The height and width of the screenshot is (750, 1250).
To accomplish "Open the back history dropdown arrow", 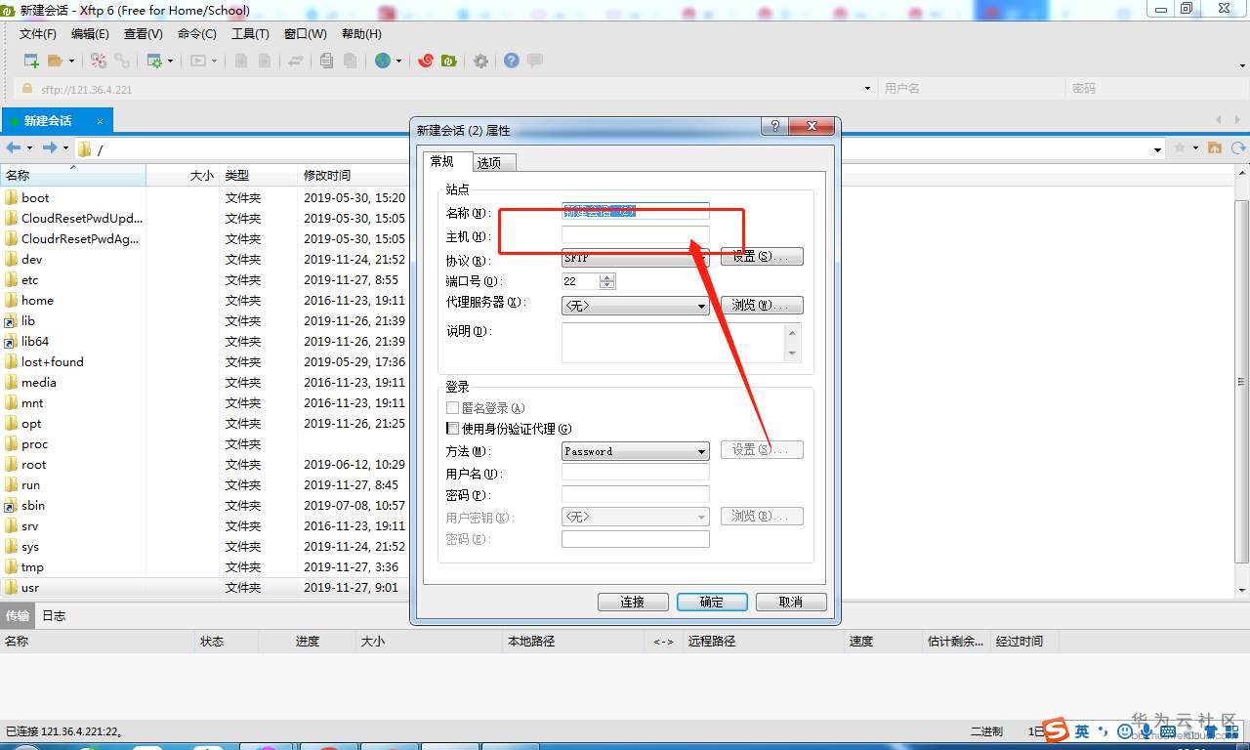I will pyautogui.click(x=29, y=148).
